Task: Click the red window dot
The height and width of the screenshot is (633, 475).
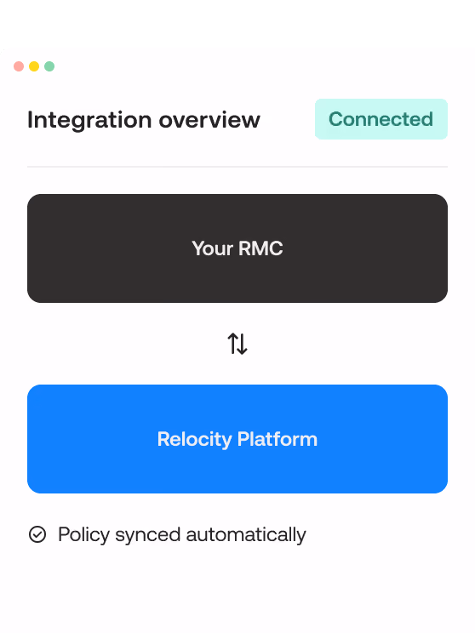Action: click(19, 66)
